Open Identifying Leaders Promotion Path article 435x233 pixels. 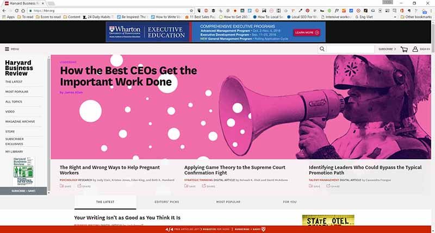[x=365, y=170]
